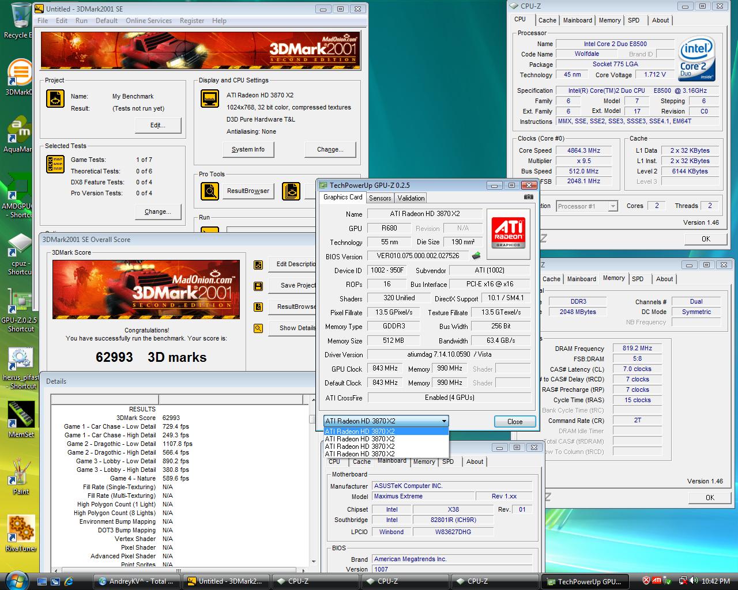Click the Core Speed value 4864.3 MHz

(x=583, y=150)
